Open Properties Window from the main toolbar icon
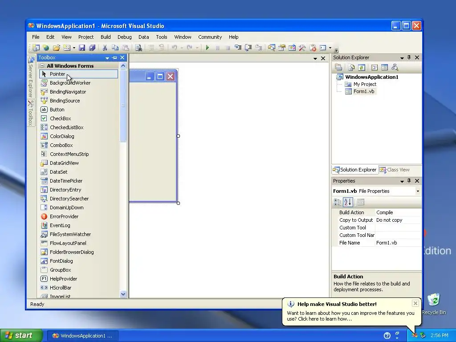The height and width of the screenshot is (342, 456). pyautogui.click(x=282, y=47)
